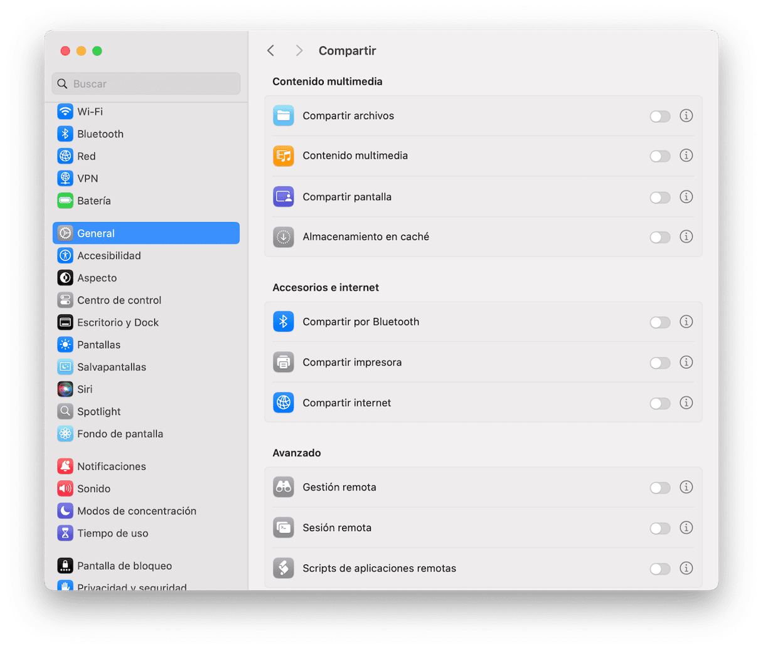Screen dimensions: 763x649
Task: Click the Sonido speaker icon
Action: [x=65, y=488]
